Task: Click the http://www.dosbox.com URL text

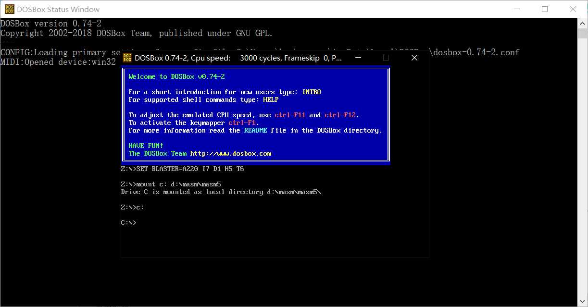Action: click(x=231, y=153)
